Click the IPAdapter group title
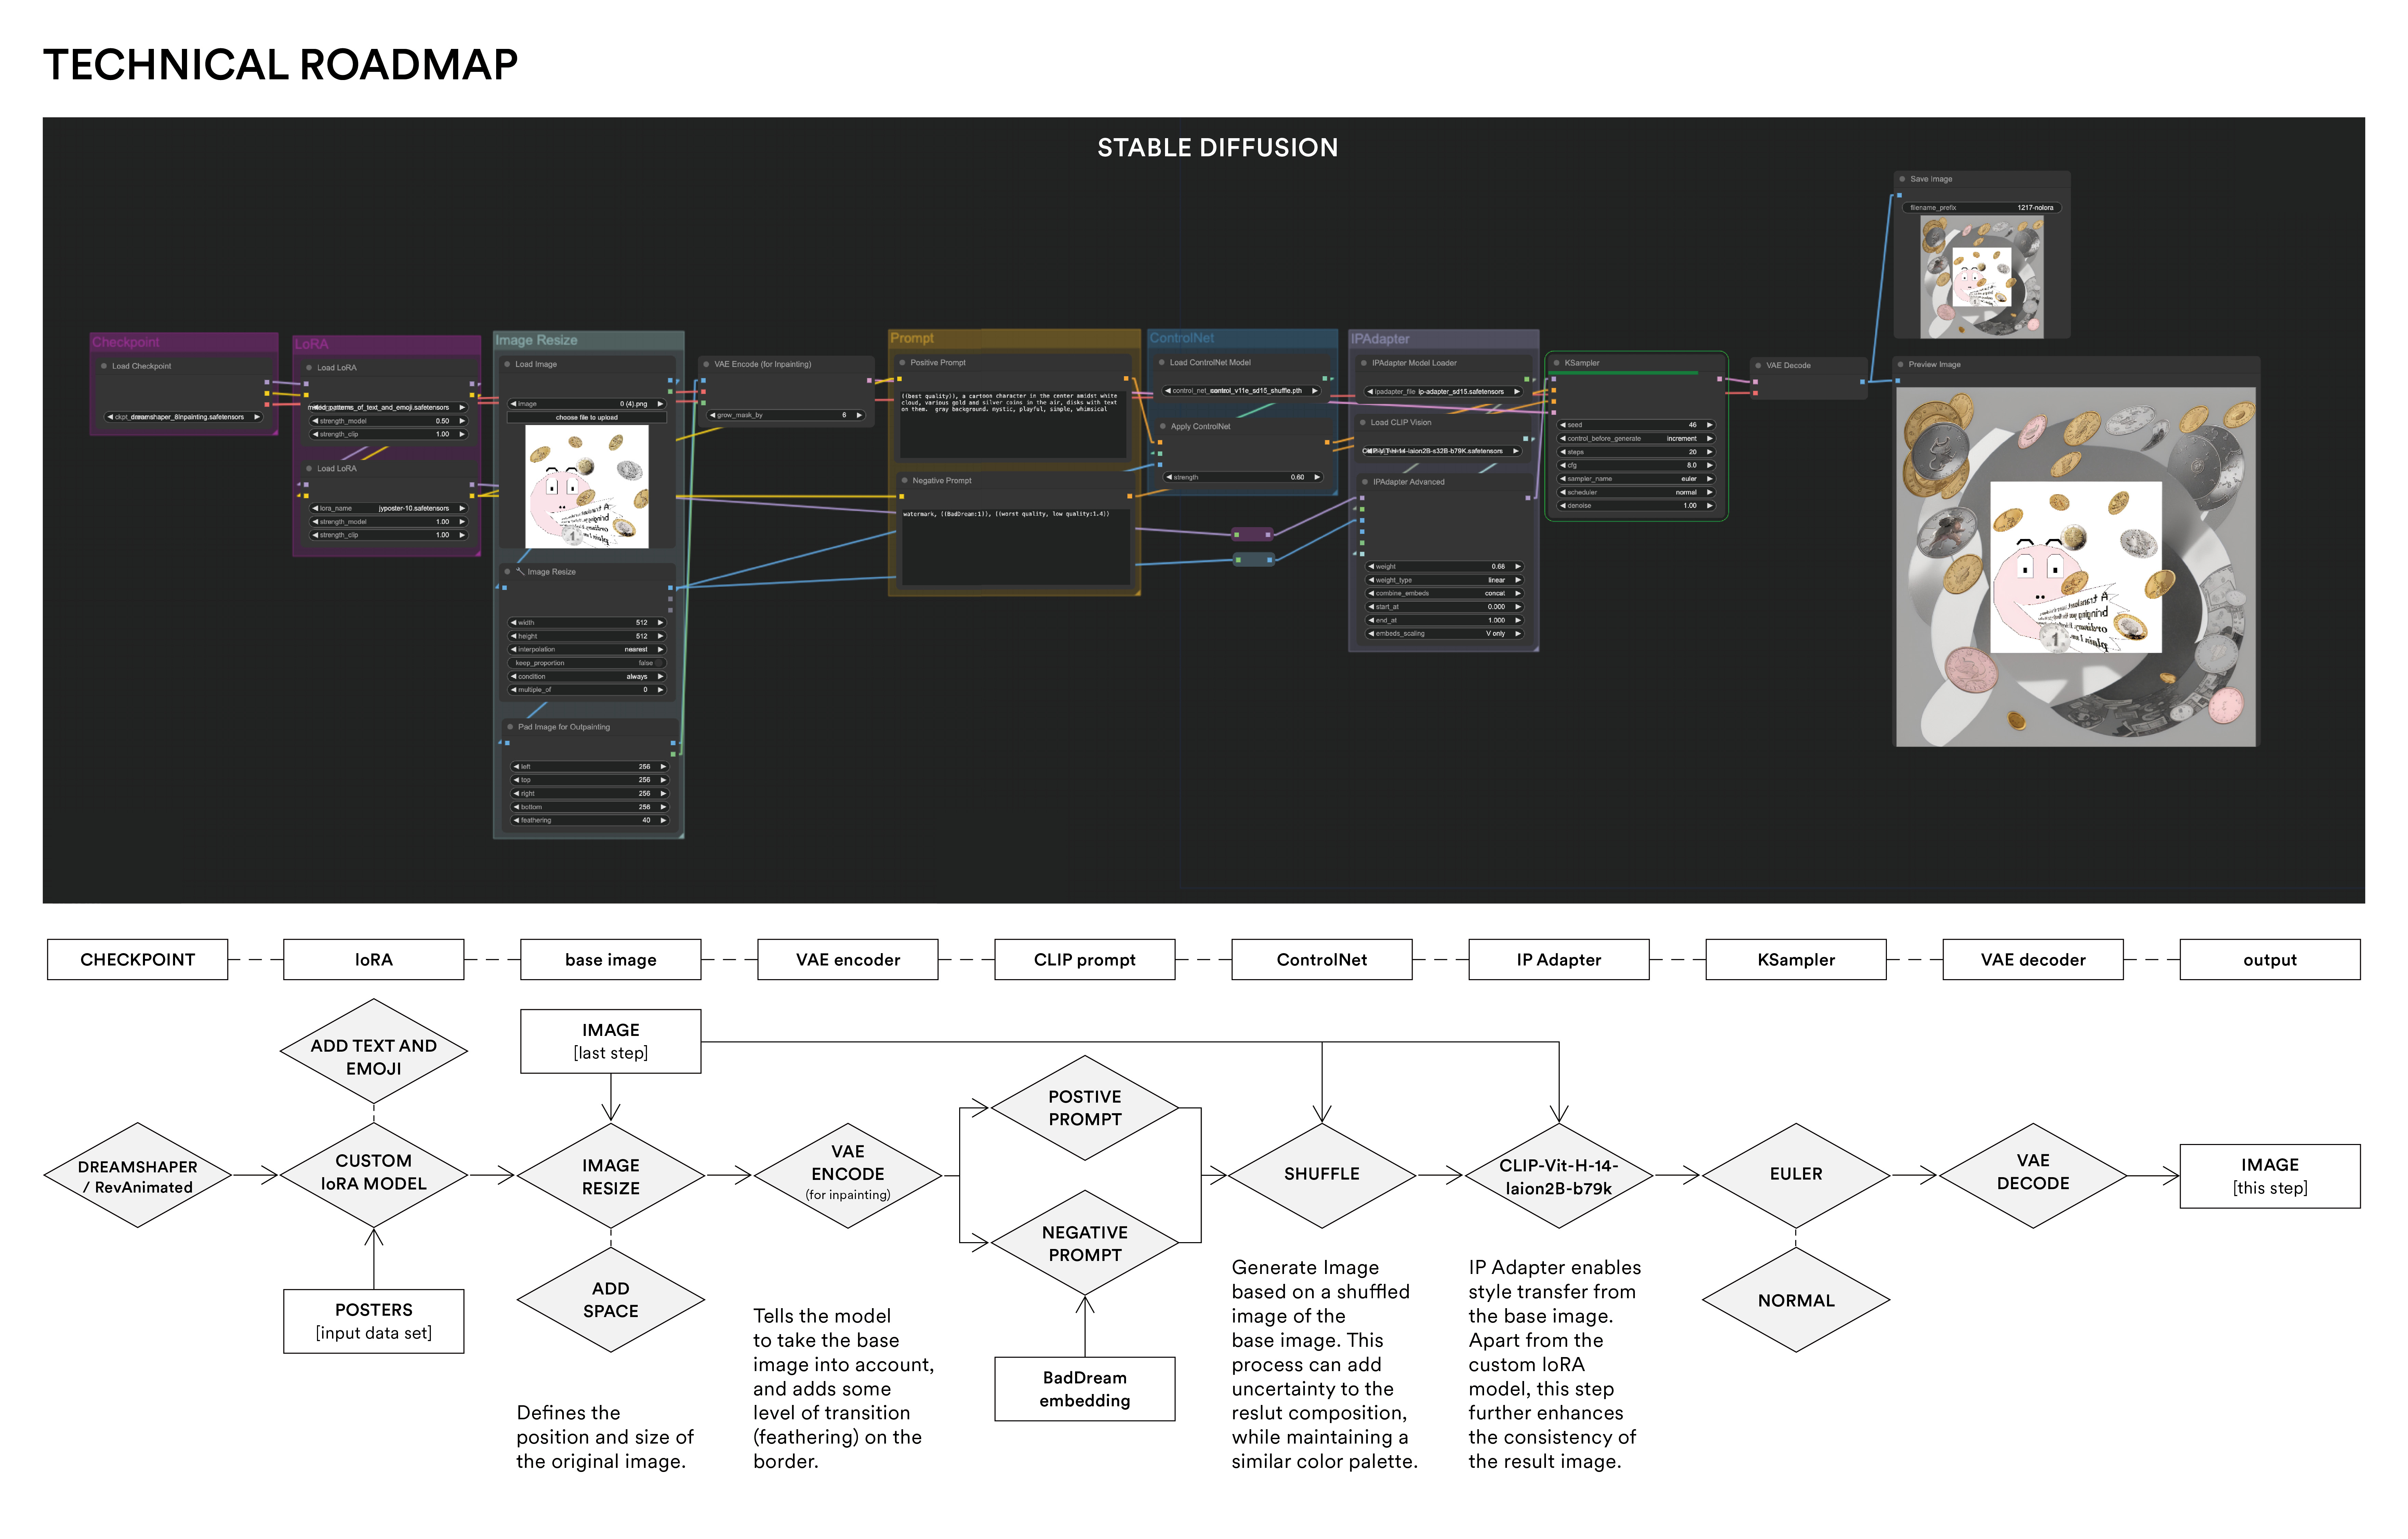2408x1539 pixels. [x=1380, y=339]
